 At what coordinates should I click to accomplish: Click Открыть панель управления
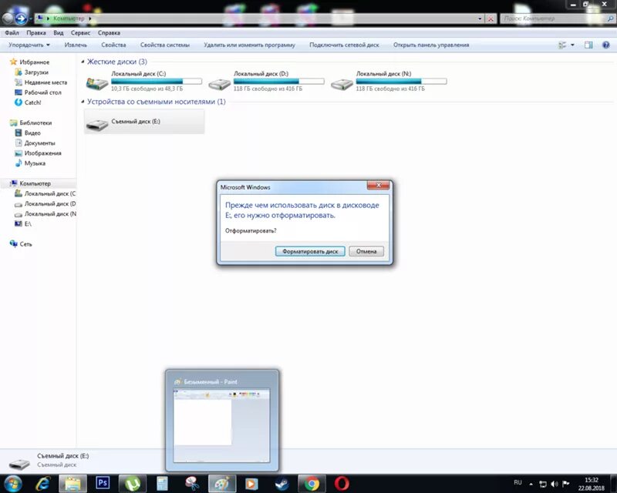(x=431, y=45)
